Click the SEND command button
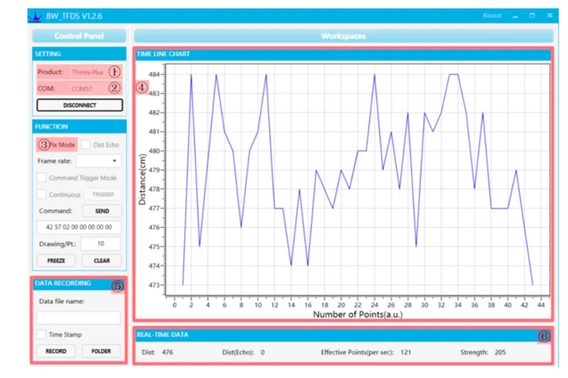The image size is (568, 378). tap(102, 211)
